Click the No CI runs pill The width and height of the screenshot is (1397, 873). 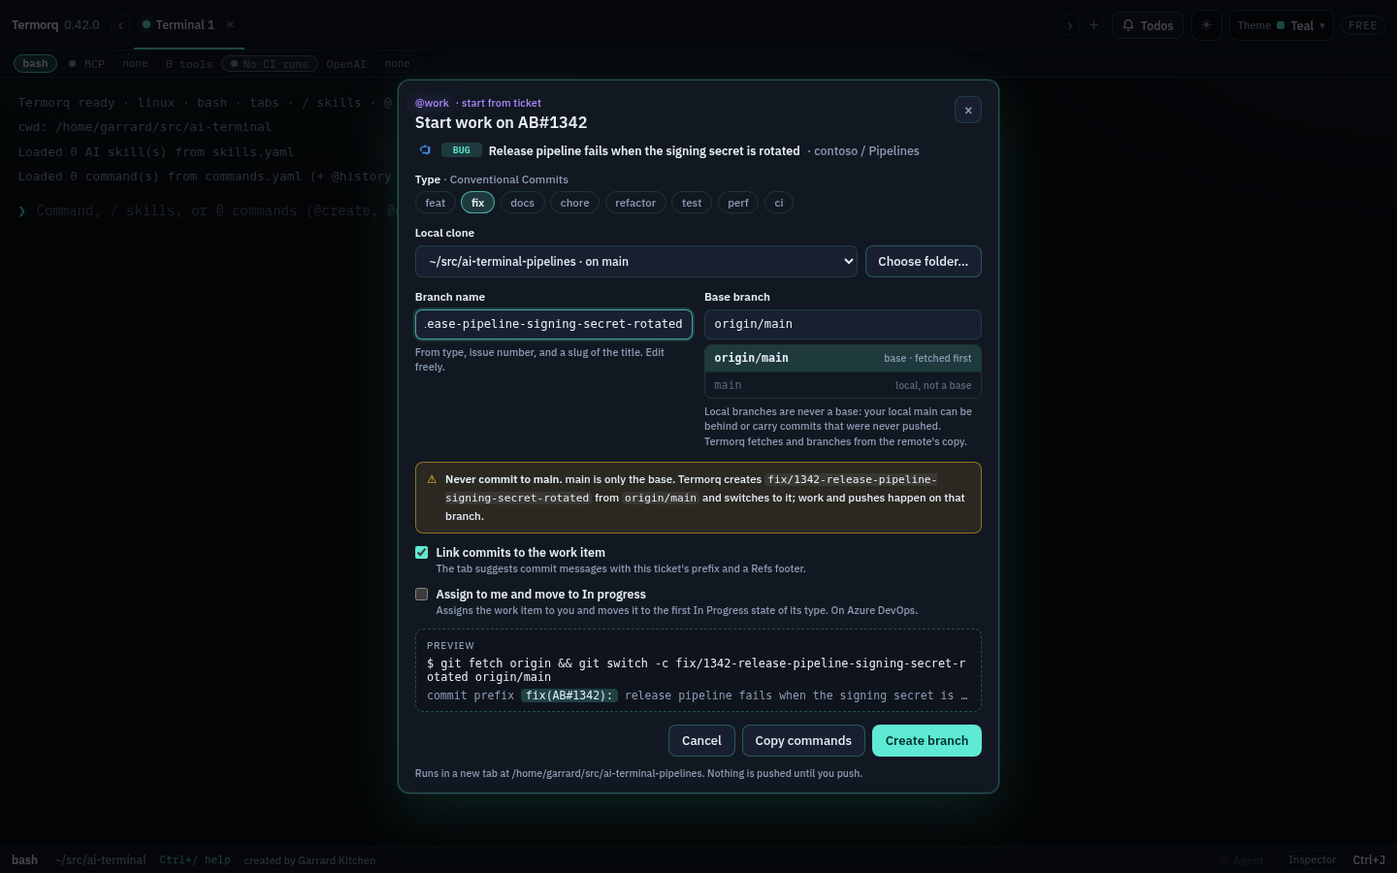(x=270, y=64)
